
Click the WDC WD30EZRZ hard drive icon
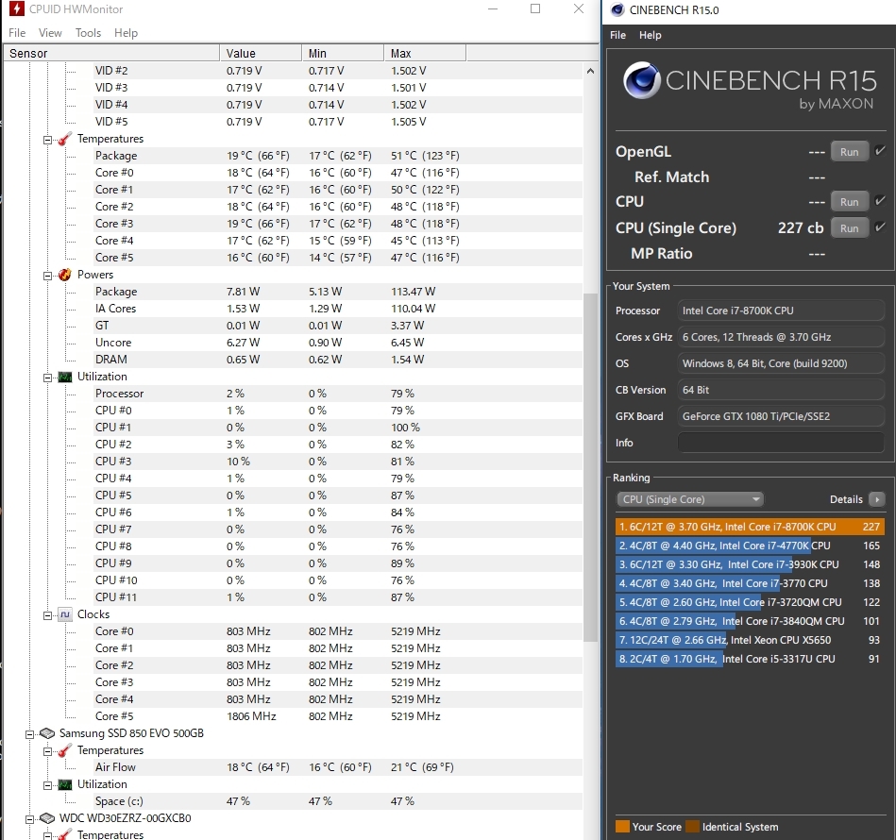tap(47, 818)
